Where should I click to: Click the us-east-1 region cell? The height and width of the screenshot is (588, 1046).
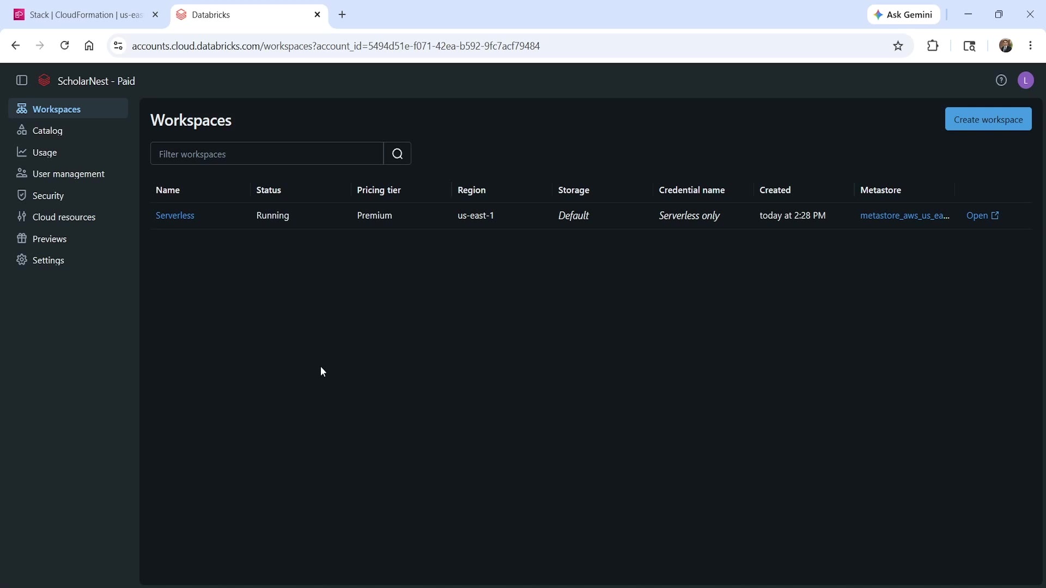(x=476, y=216)
